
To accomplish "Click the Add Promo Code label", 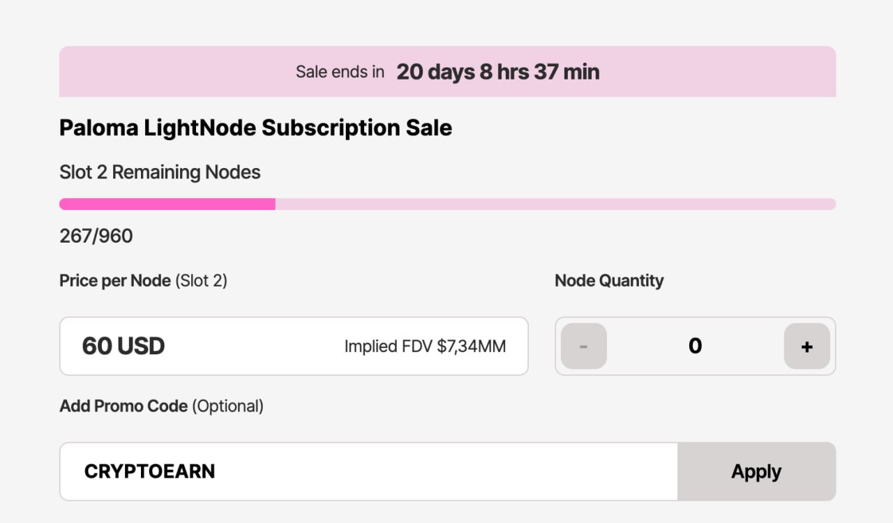I will (123, 406).
